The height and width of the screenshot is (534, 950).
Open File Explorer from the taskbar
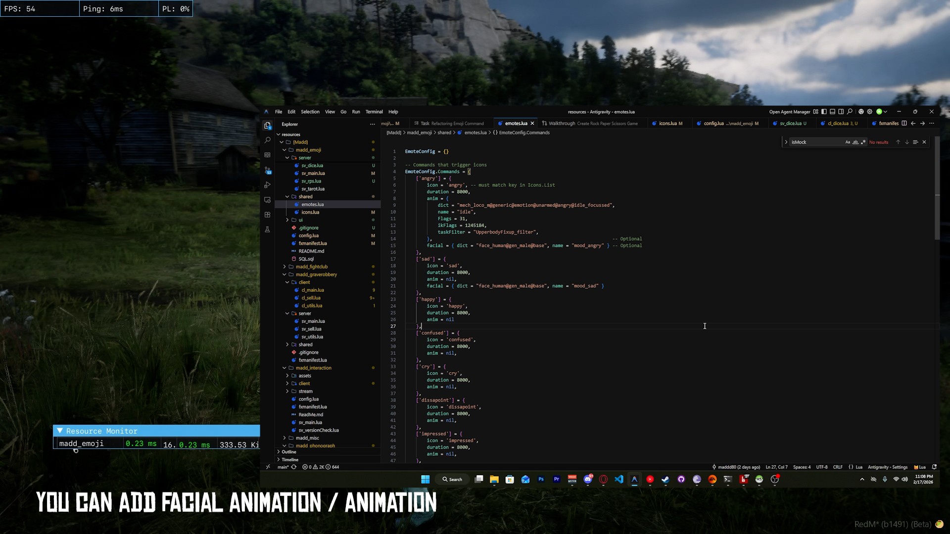click(494, 480)
